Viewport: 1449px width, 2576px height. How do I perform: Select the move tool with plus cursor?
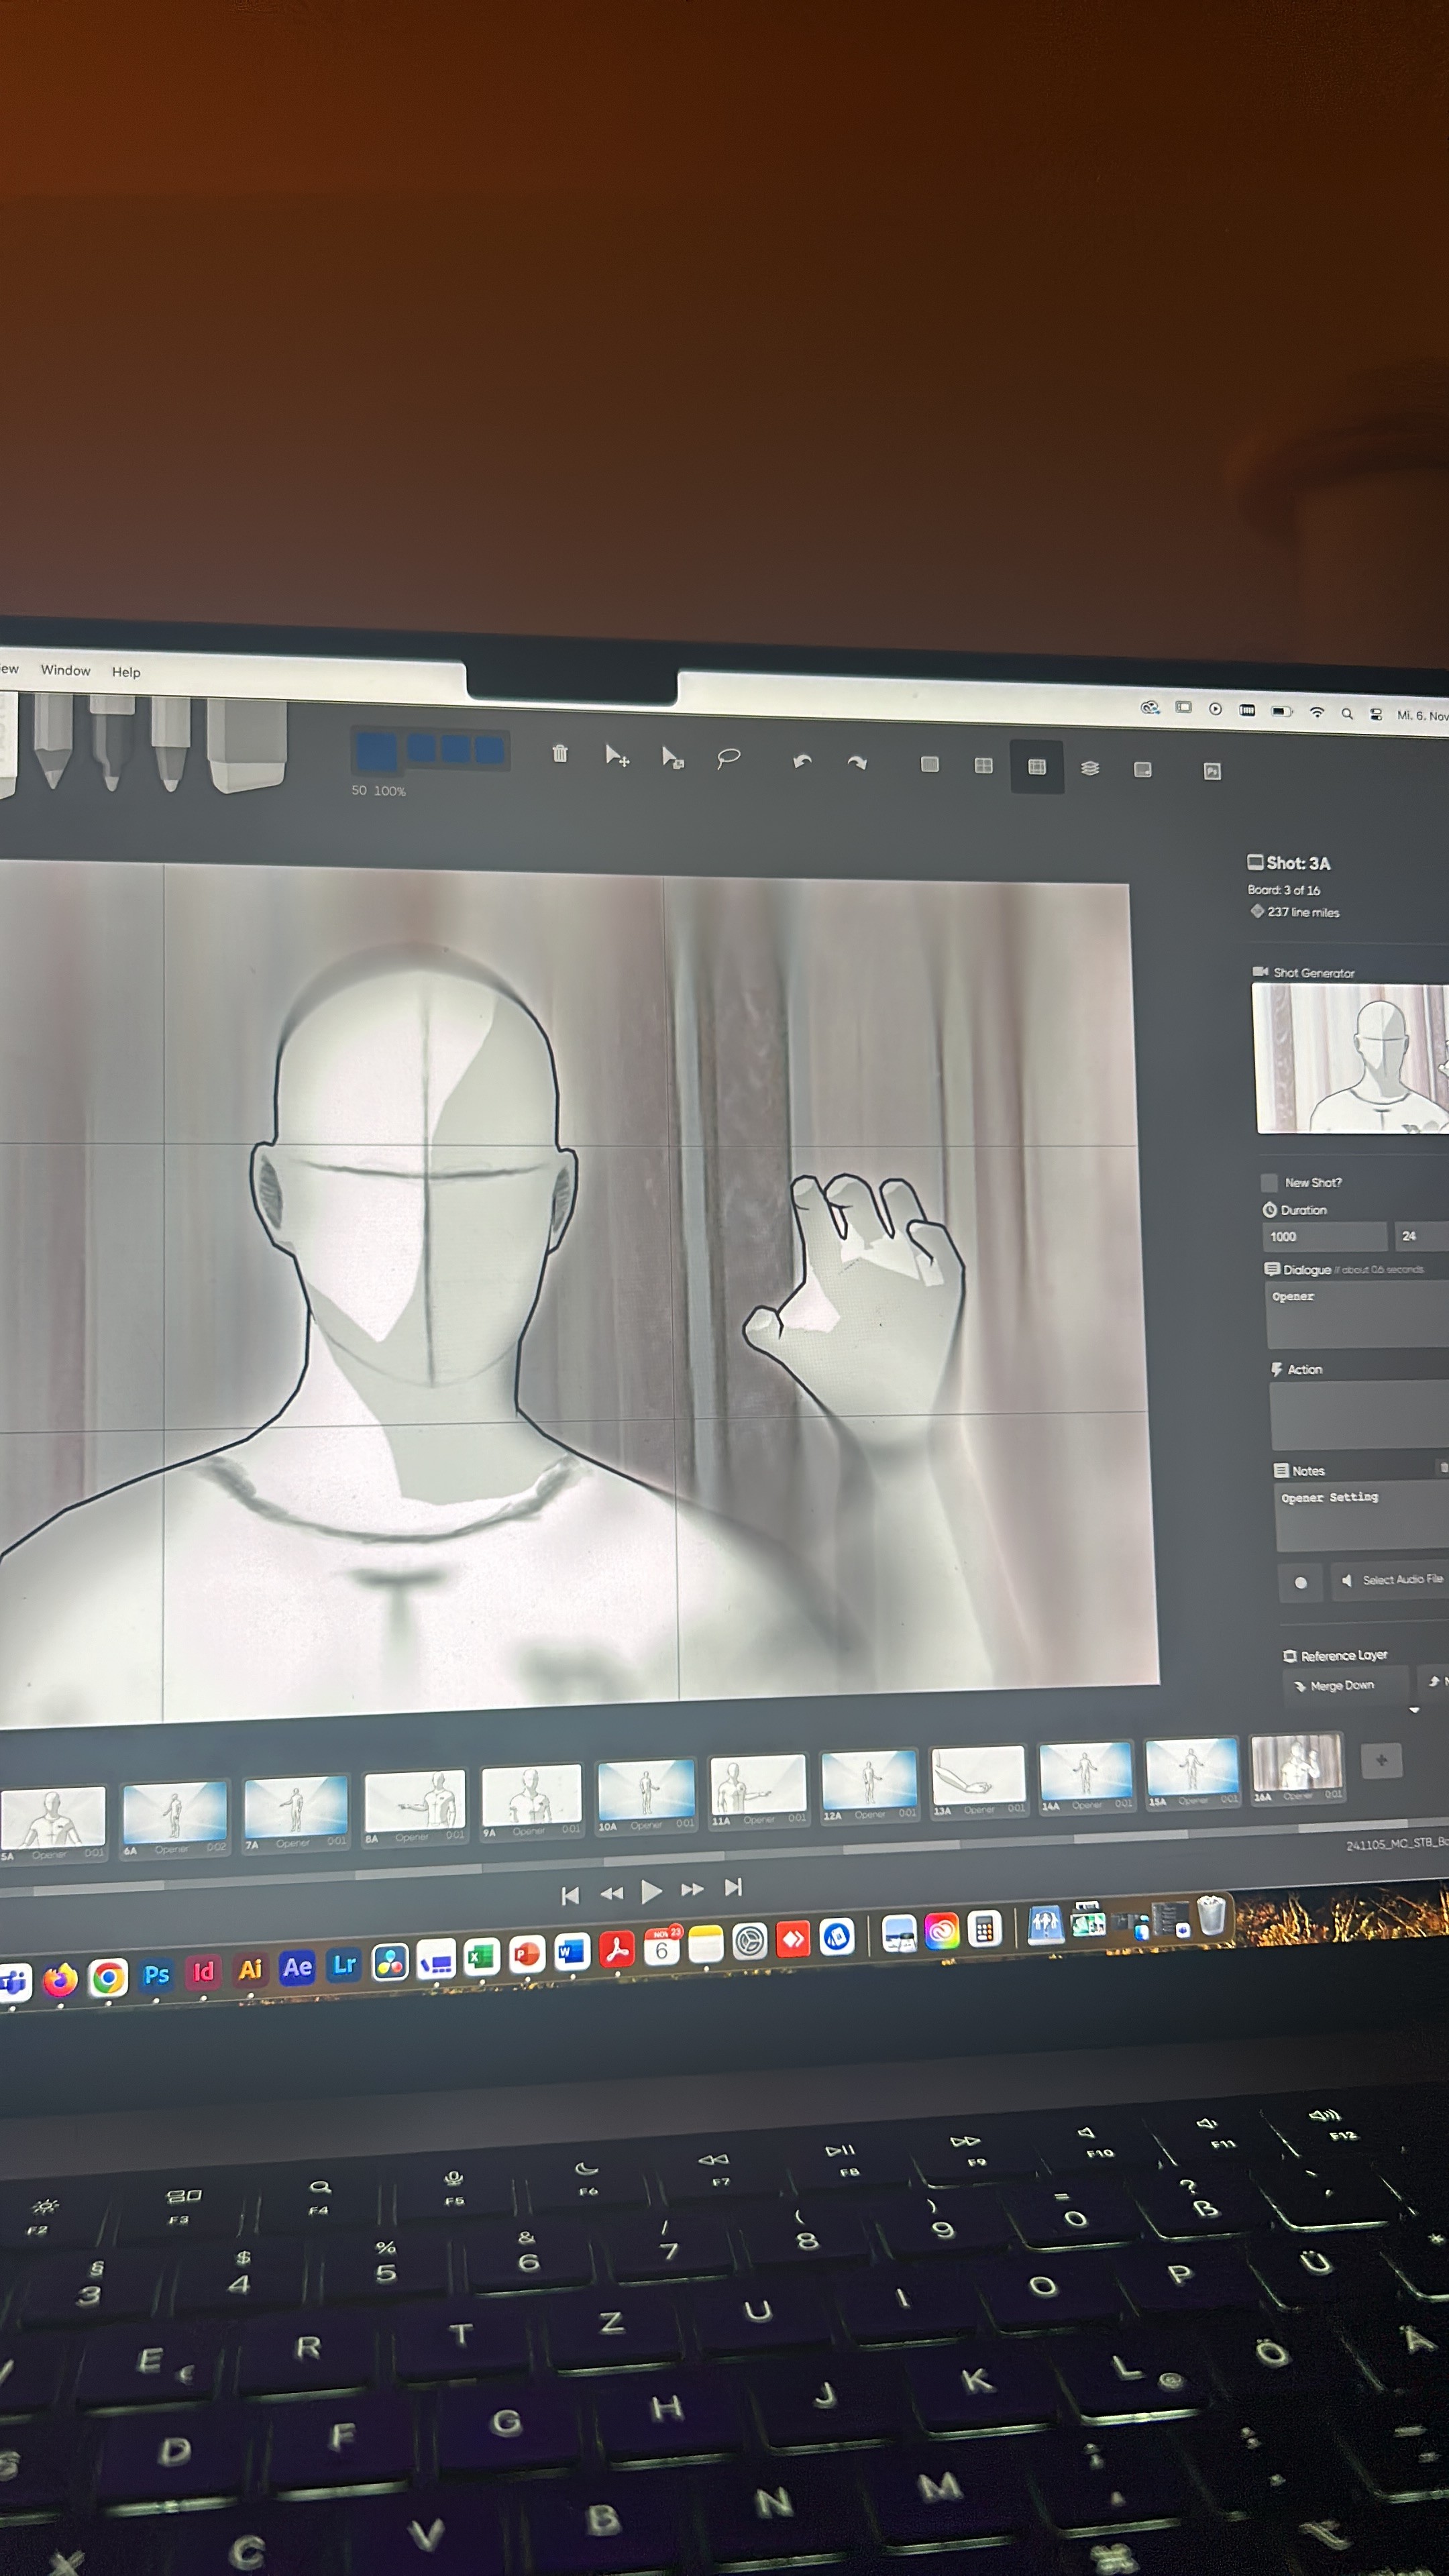tap(617, 757)
